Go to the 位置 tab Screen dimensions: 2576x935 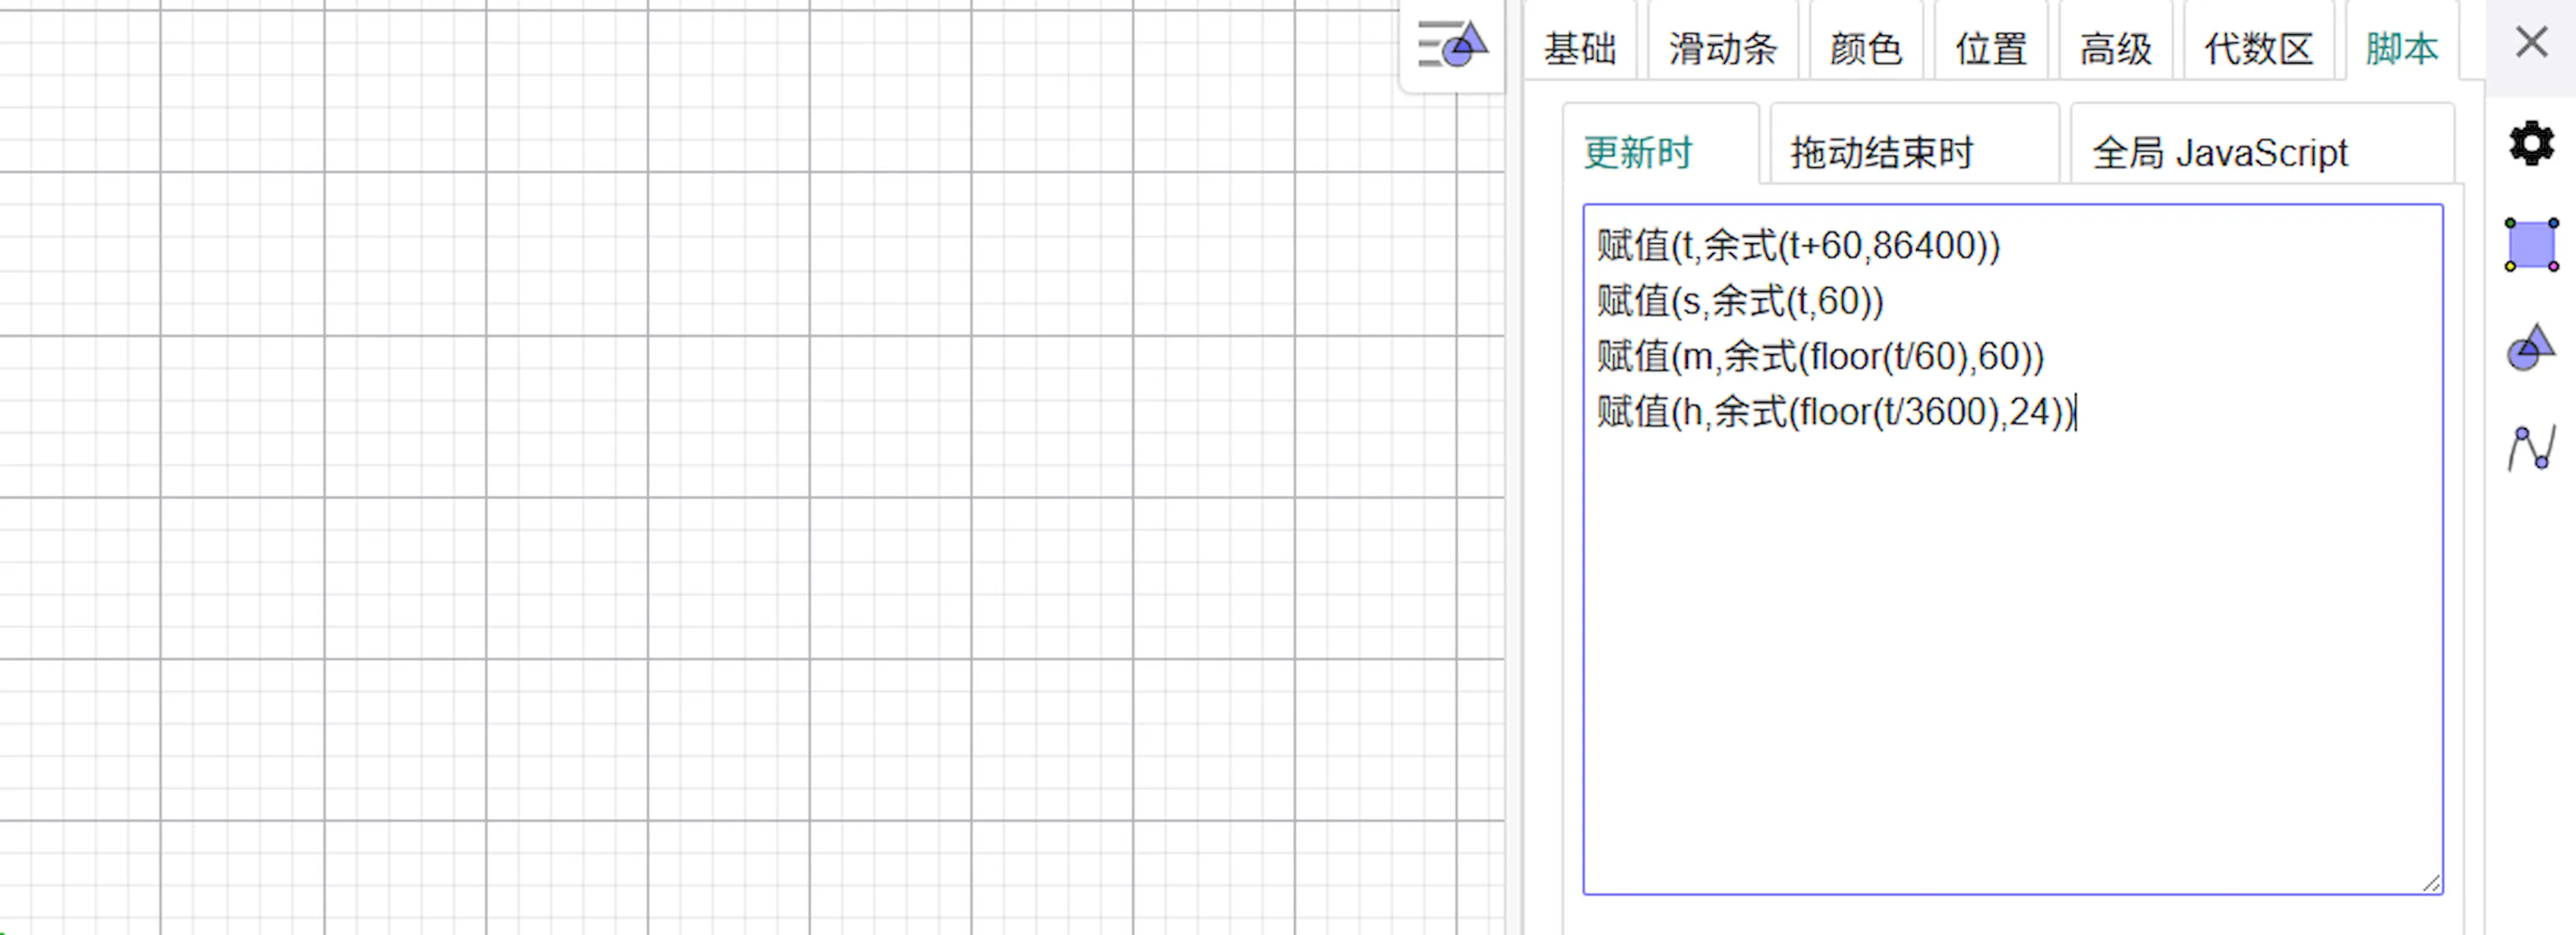1990,48
